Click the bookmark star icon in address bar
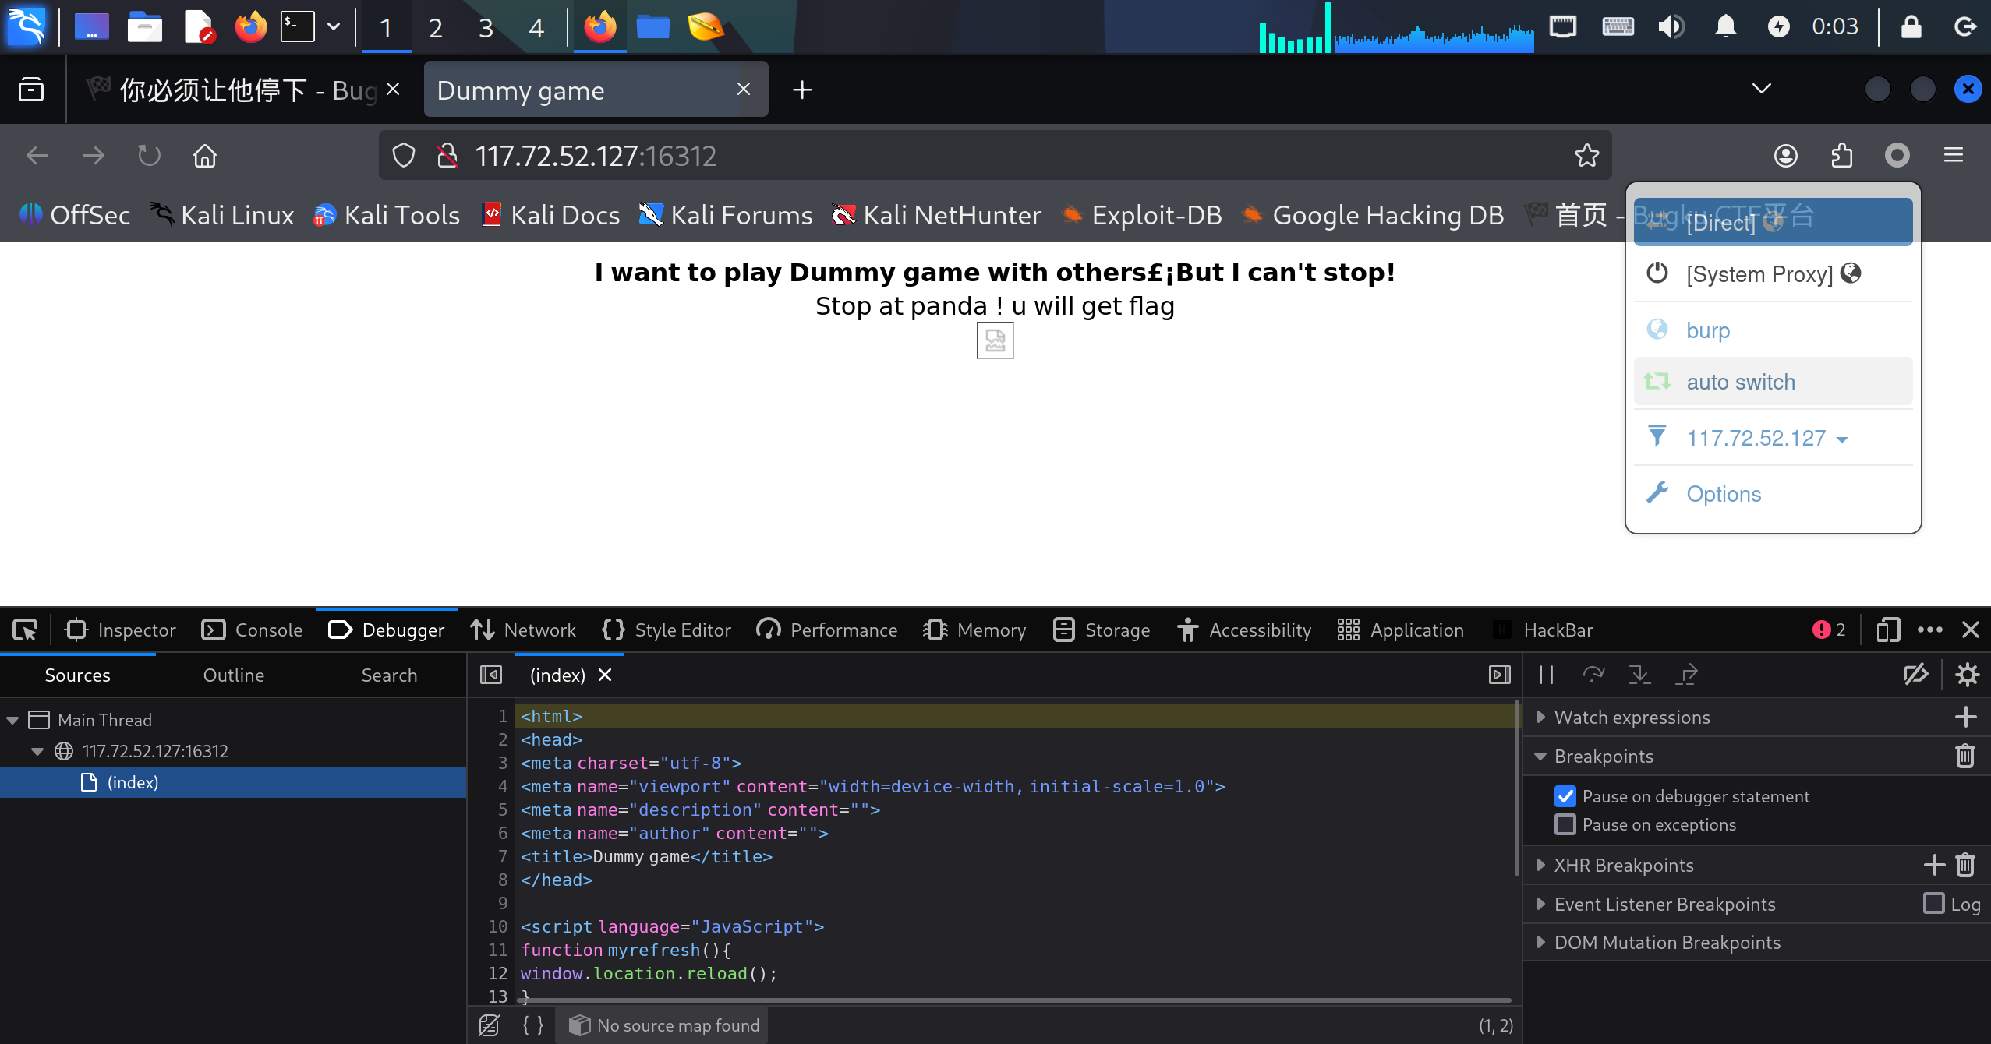 1586,156
